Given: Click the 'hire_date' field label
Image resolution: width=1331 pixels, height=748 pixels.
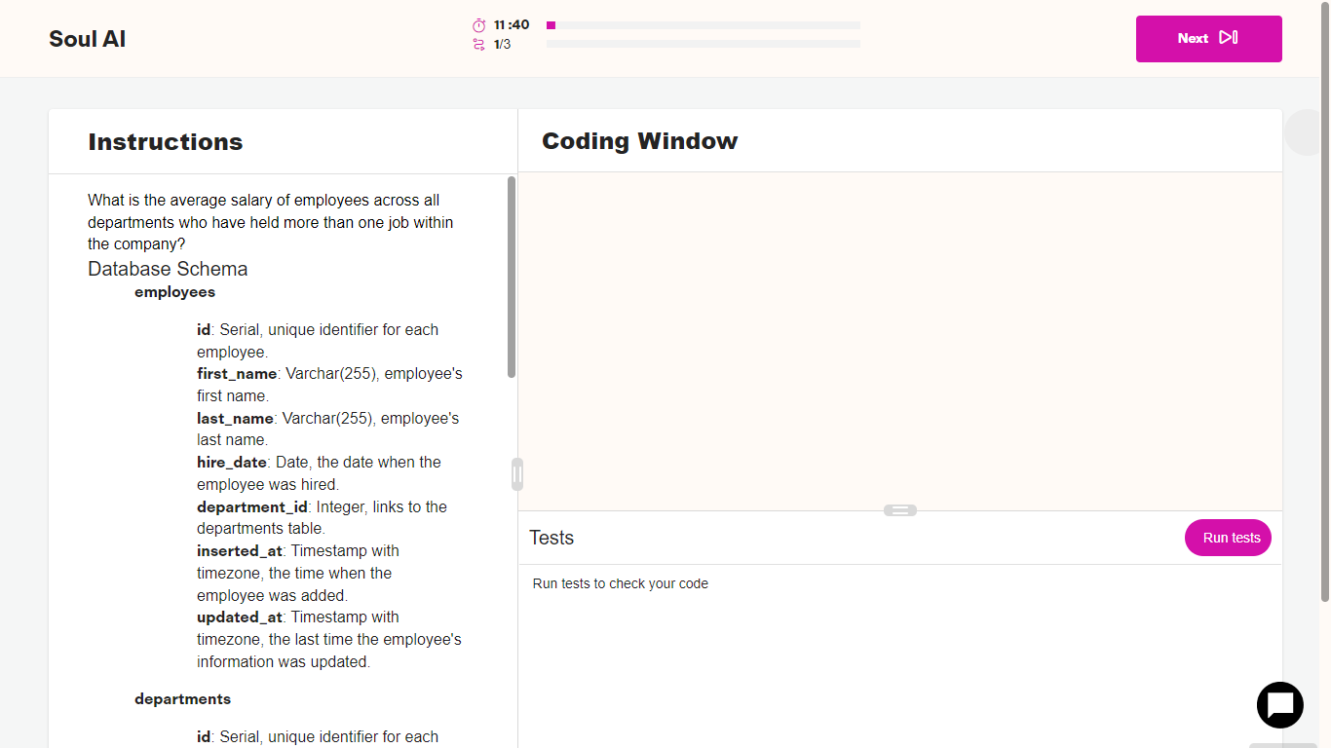Looking at the screenshot, I should tap(232, 463).
